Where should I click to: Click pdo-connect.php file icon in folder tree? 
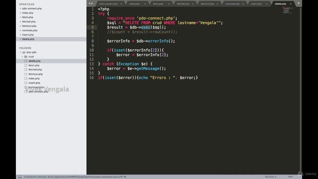pyautogui.click(x=26, y=91)
